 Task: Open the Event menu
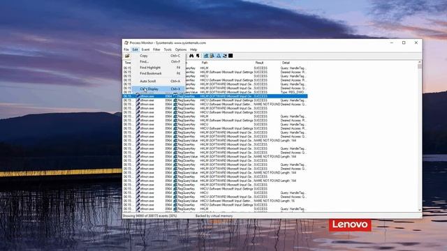(x=145, y=50)
